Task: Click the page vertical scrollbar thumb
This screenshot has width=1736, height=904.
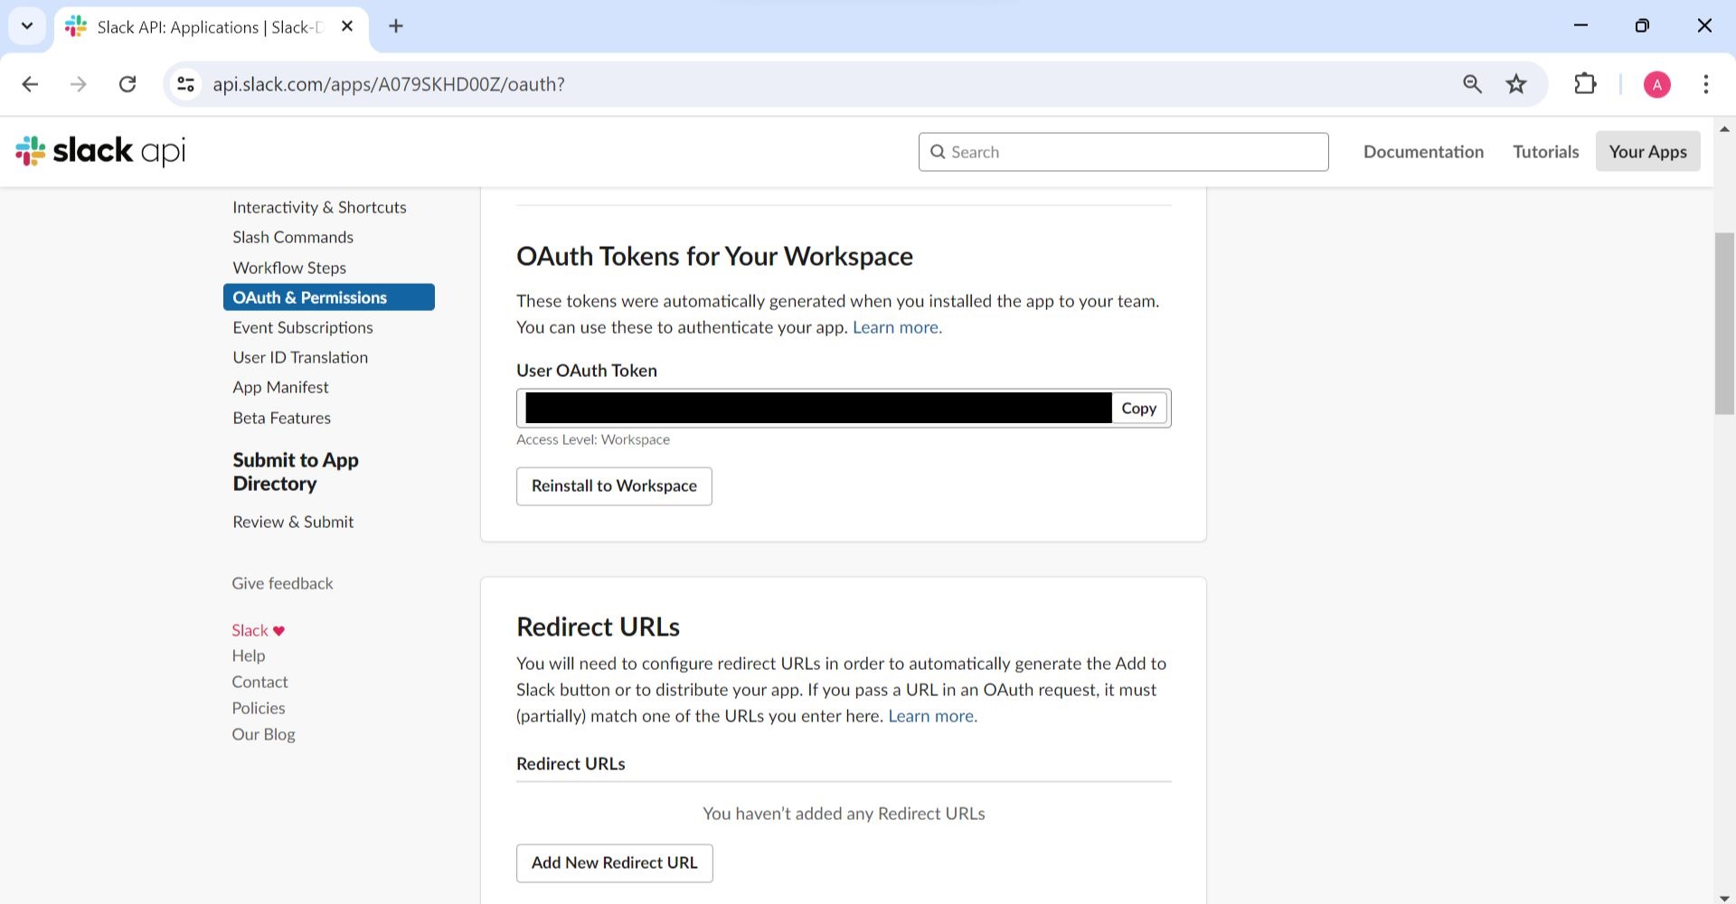Action: 1724,323
